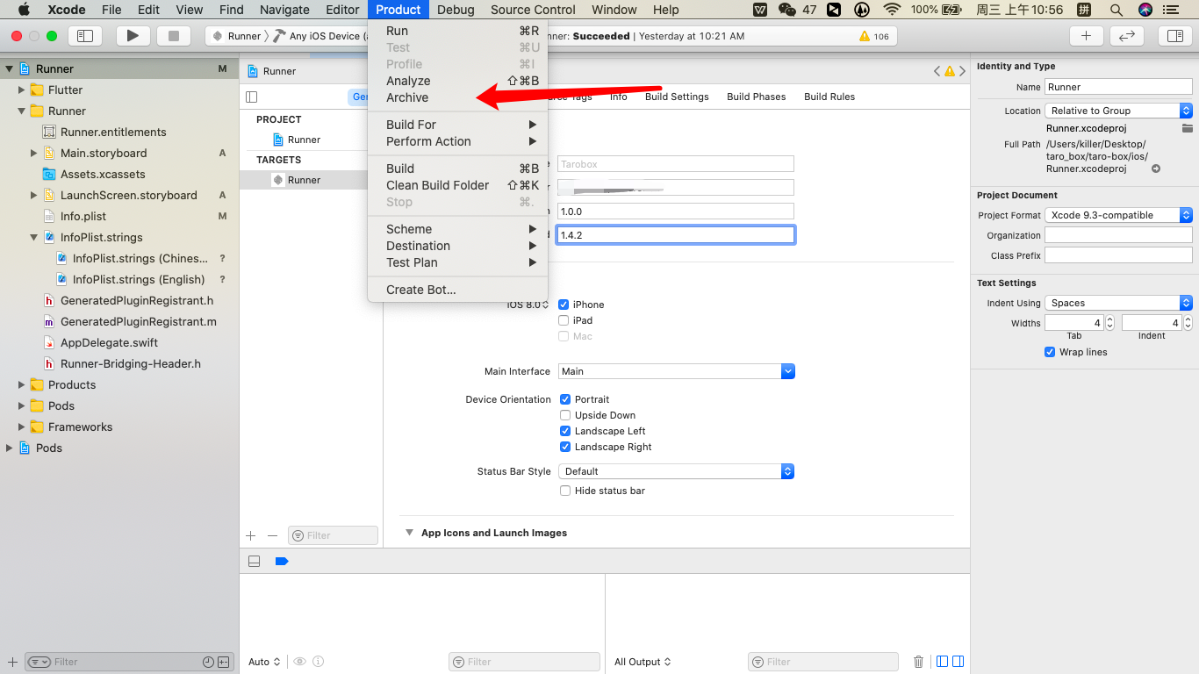Click the Quick Look eye icon

tap(300, 662)
